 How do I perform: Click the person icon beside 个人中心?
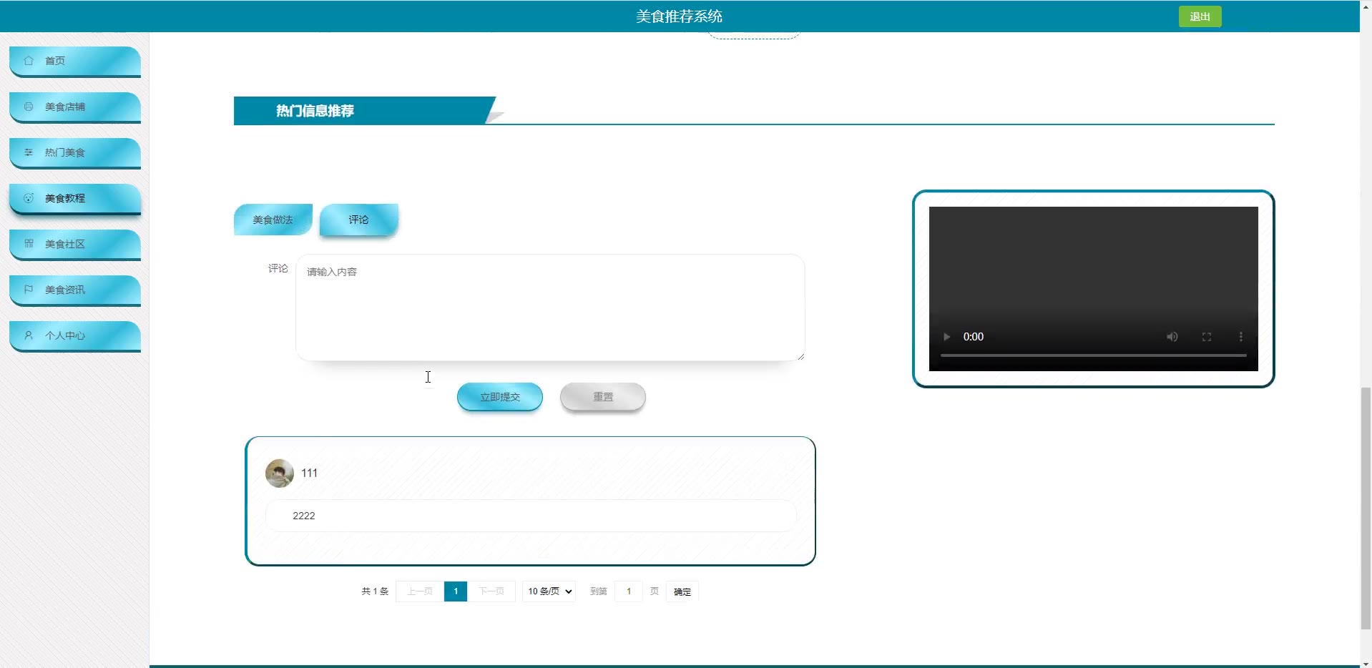(x=29, y=335)
